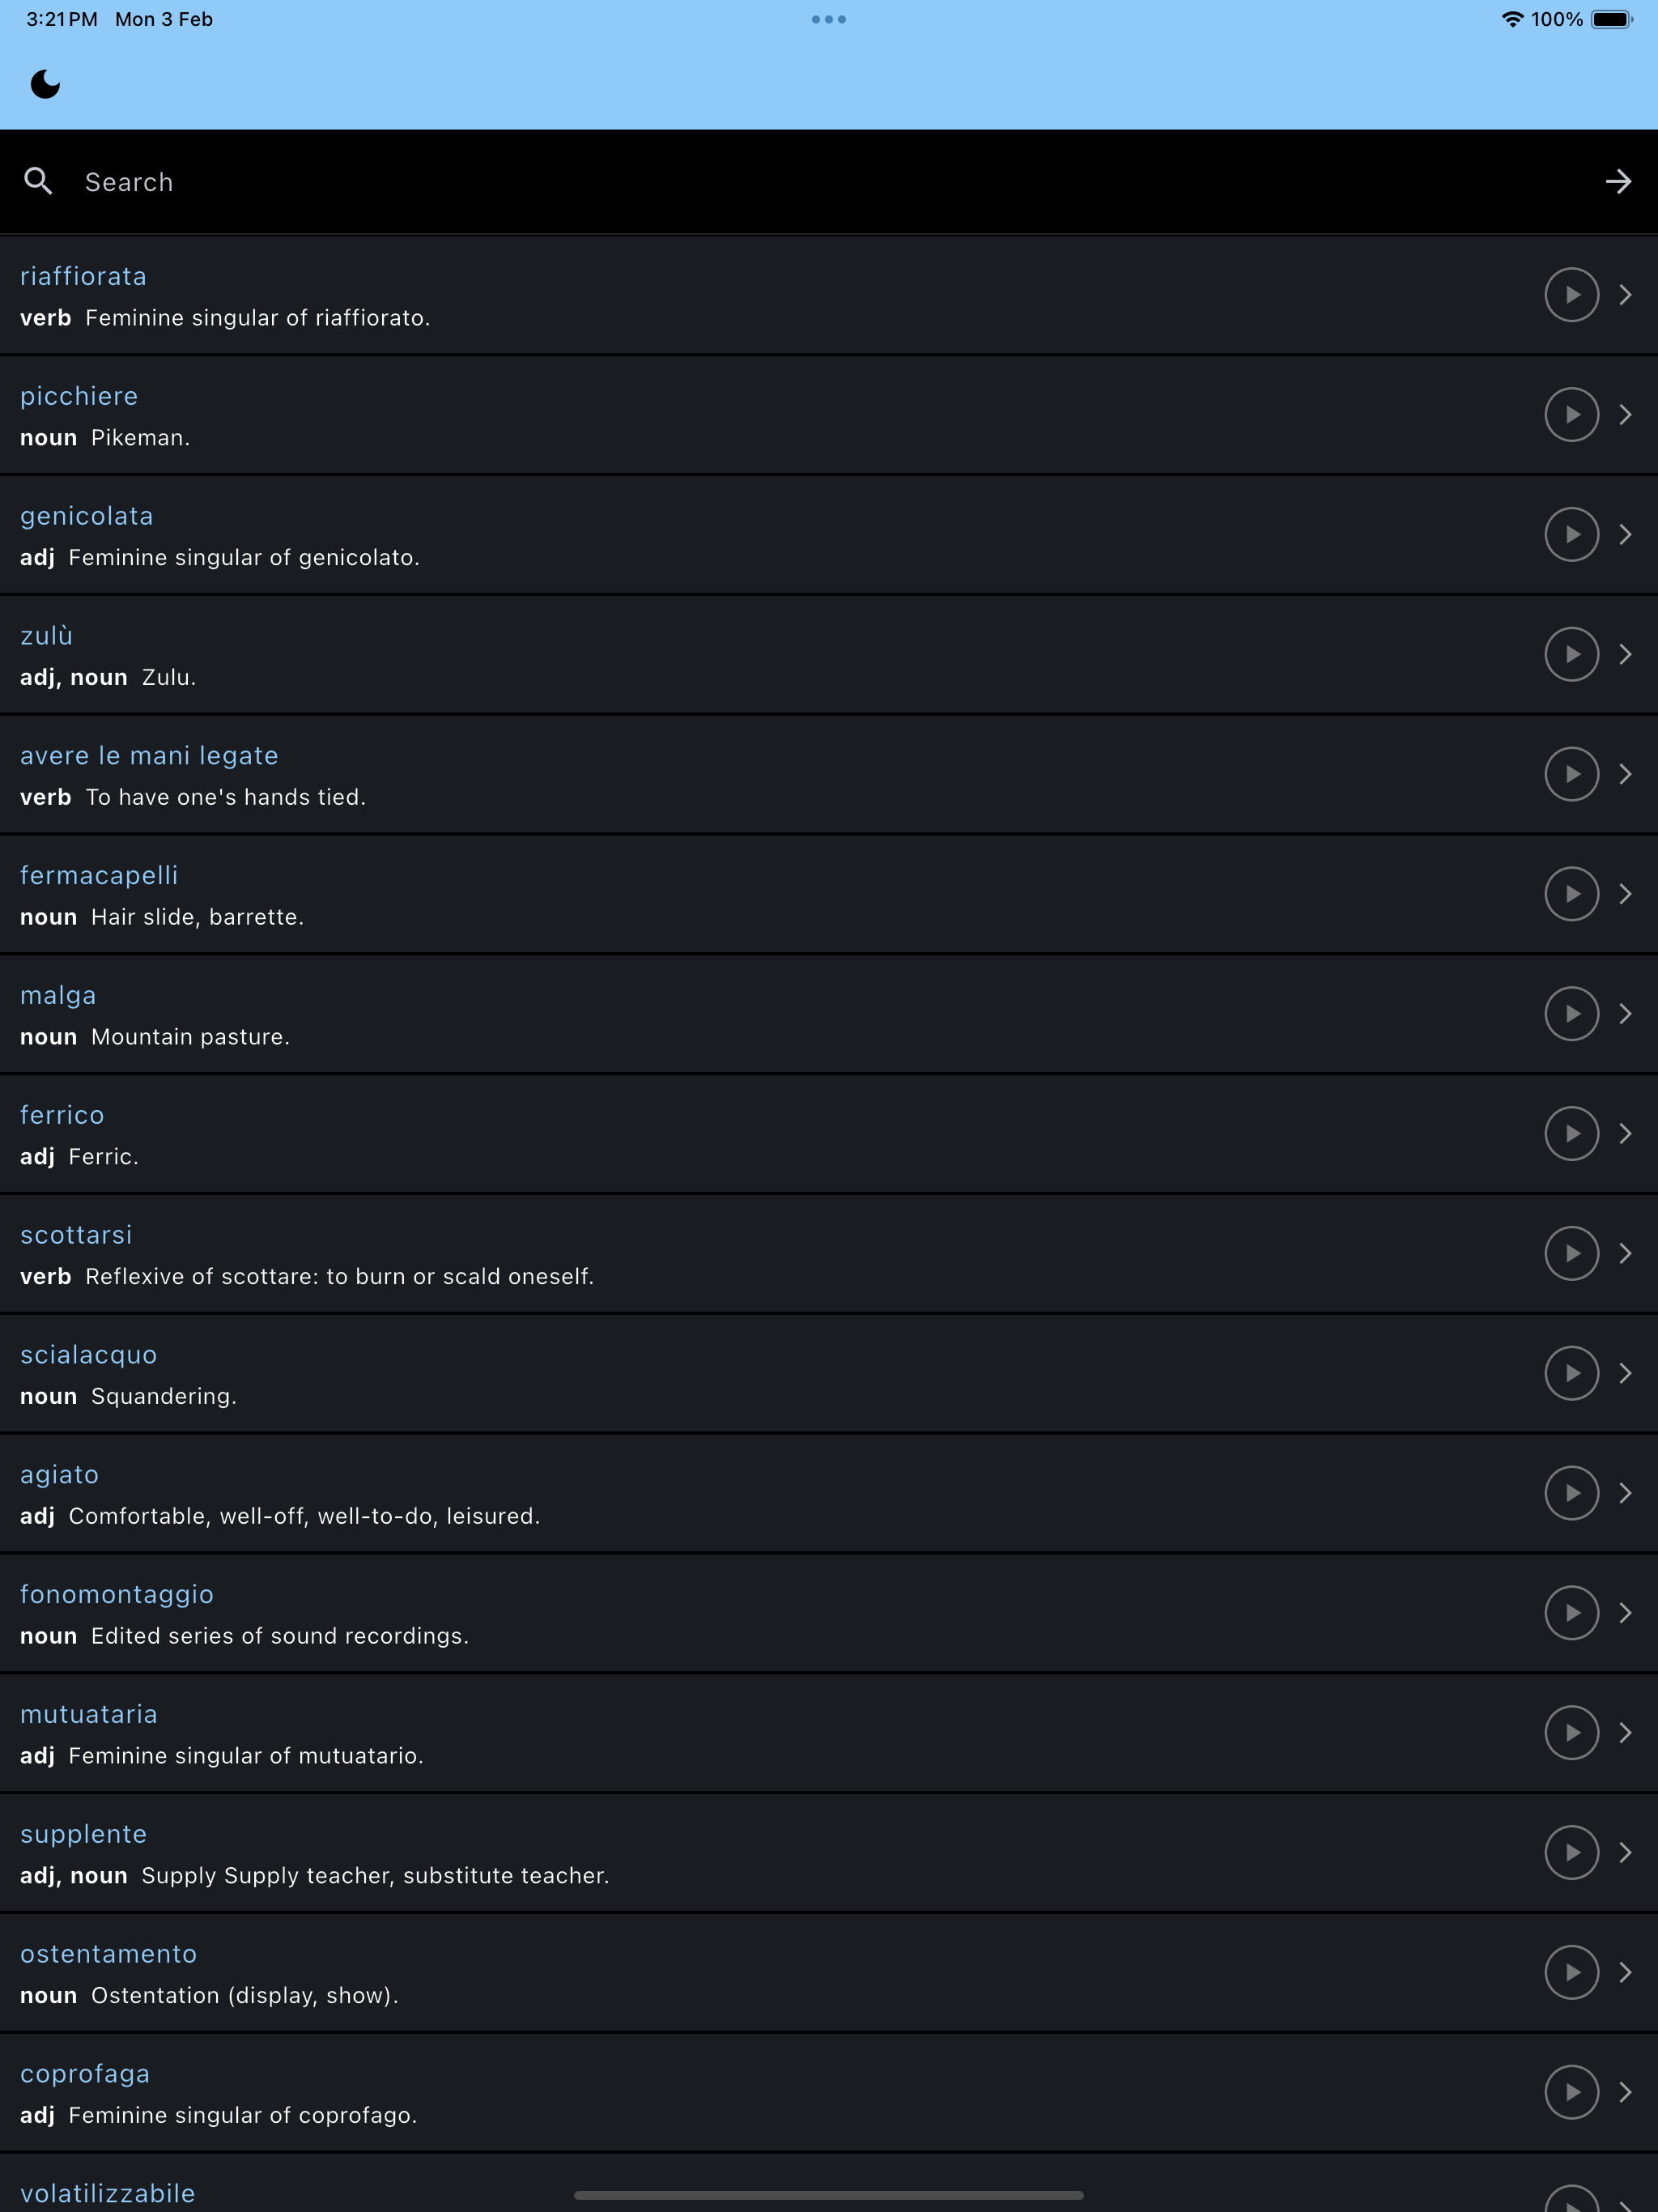Play audio for picchiere
This screenshot has width=1658, height=2212.
1571,415
